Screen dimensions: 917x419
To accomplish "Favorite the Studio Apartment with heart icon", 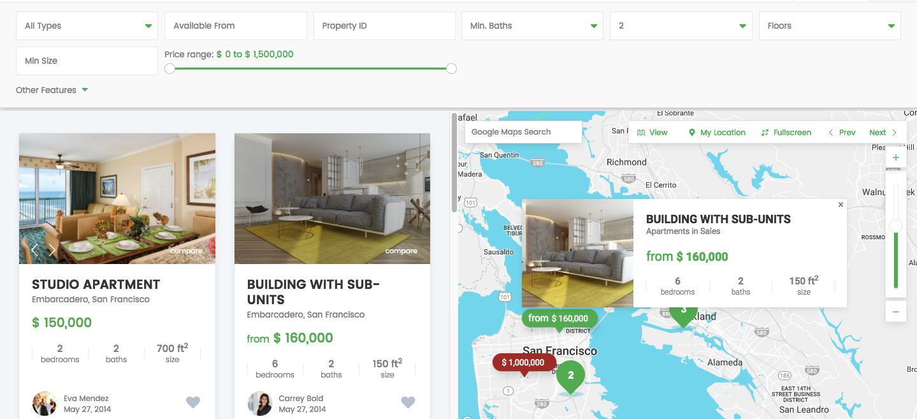I will (x=192, y=402).
